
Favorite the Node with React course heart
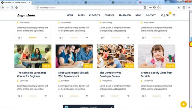pos(87,96)
